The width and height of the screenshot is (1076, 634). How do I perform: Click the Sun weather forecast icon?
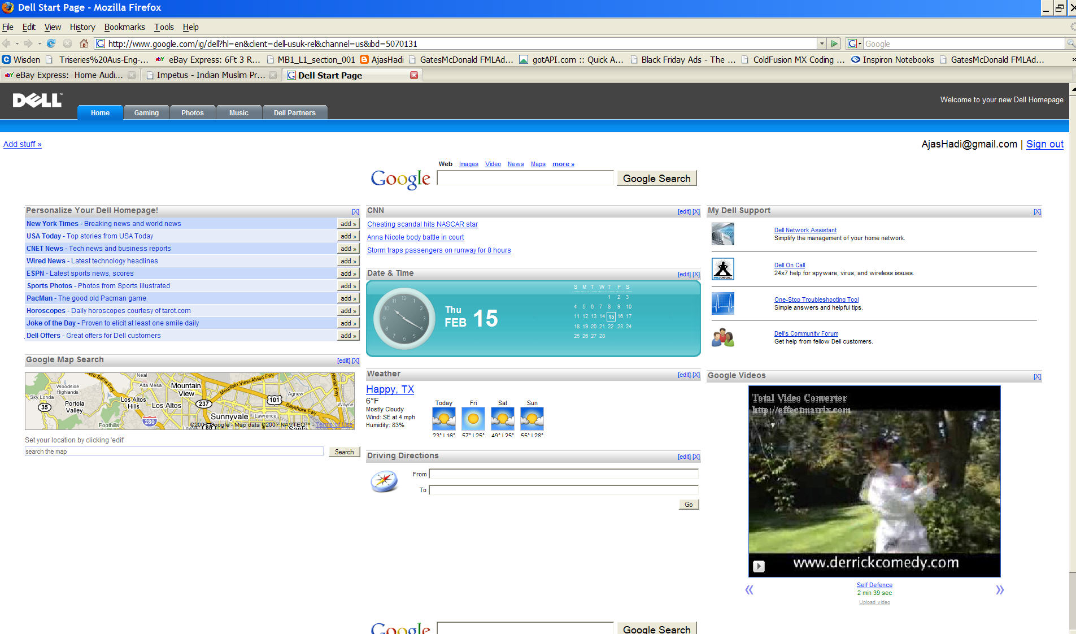pyautogui.click(x=532, y=419)
